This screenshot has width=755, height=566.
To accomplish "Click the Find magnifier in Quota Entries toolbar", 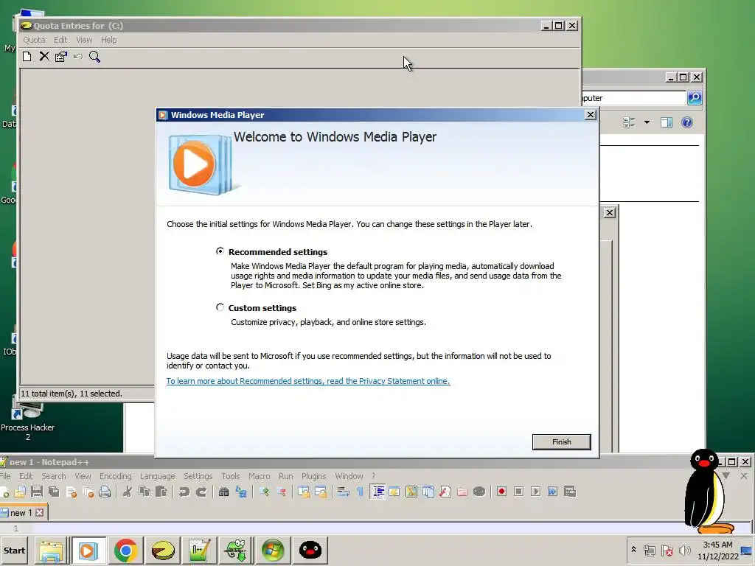I will coord(94,57).
